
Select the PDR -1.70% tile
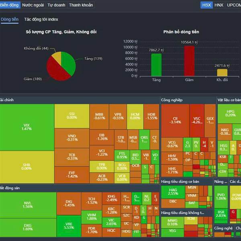pos(92,231)
